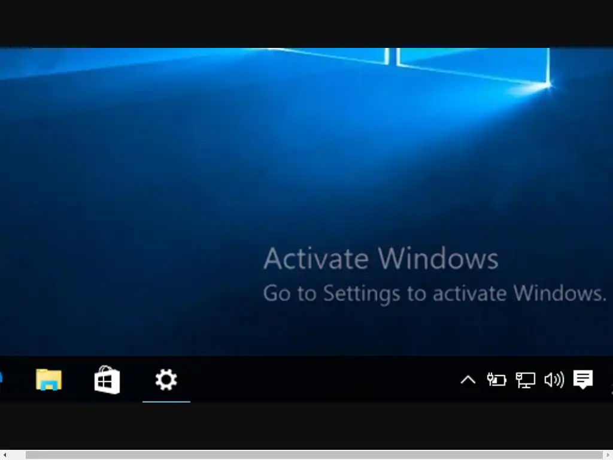Open File Explorer from the taskbar
The image size is (613, 460).
click(x=48, y=379)
